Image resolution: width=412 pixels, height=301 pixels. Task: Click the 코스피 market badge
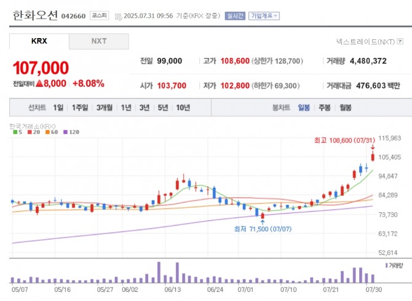[100, 15]
